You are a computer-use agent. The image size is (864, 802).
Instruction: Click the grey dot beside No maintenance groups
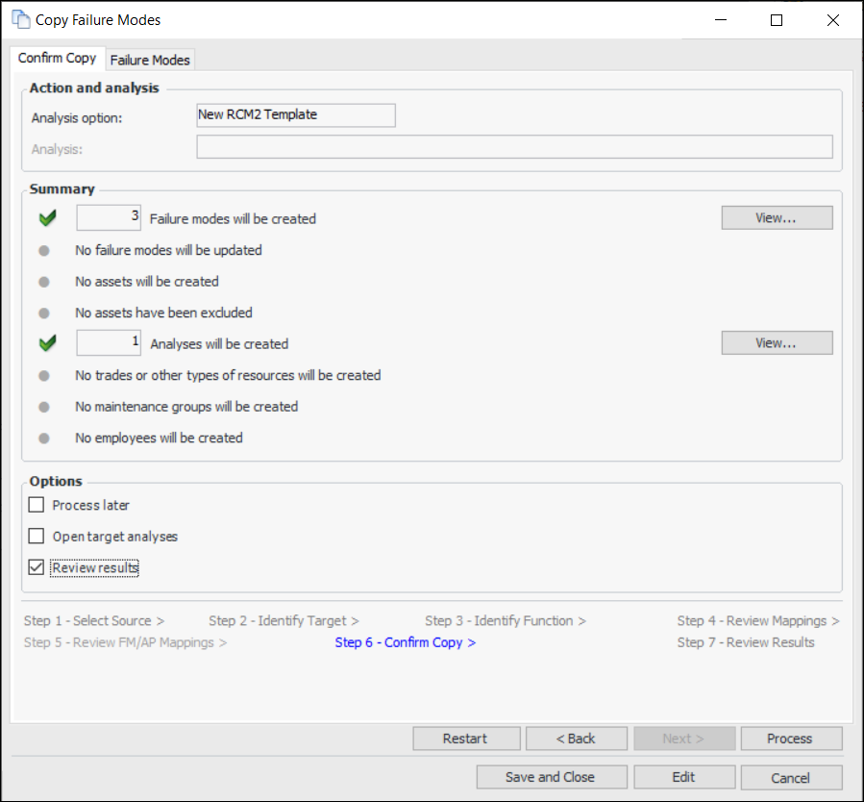click(x=44, y=408)
